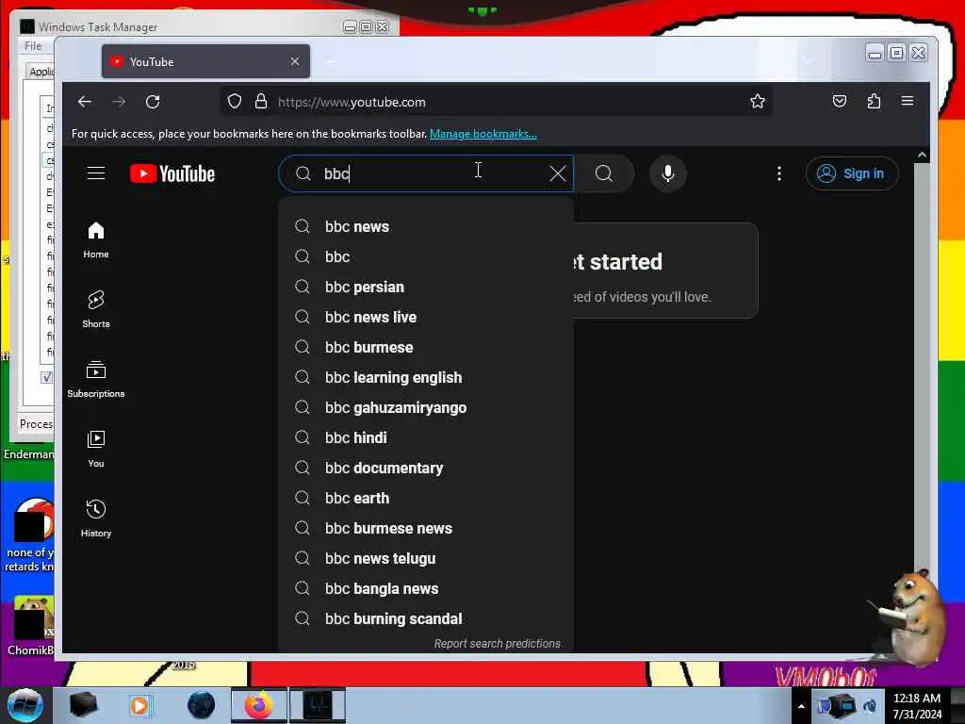Open the Pocket save icon
The width and height of the screenshot is (965, 724).
pyautogui.click(x=840, y=101)
